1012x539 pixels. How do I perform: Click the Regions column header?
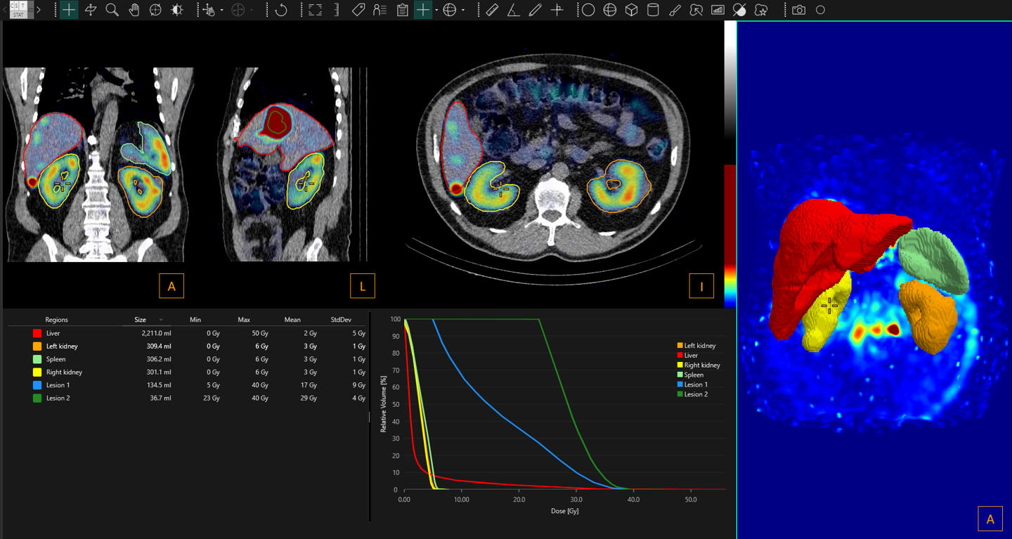pos(56,320)
